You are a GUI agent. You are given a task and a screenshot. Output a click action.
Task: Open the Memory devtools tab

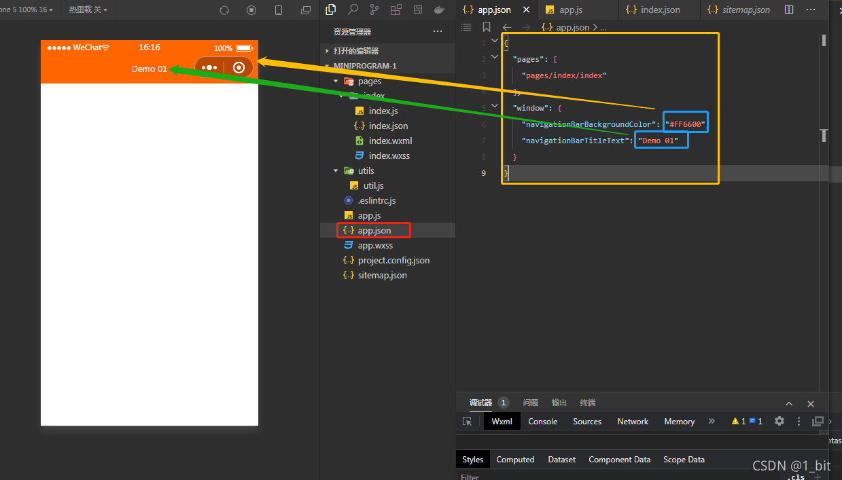680,422
